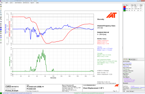Open the View menu
Screen dimensions: 145x94
[11, 3]
